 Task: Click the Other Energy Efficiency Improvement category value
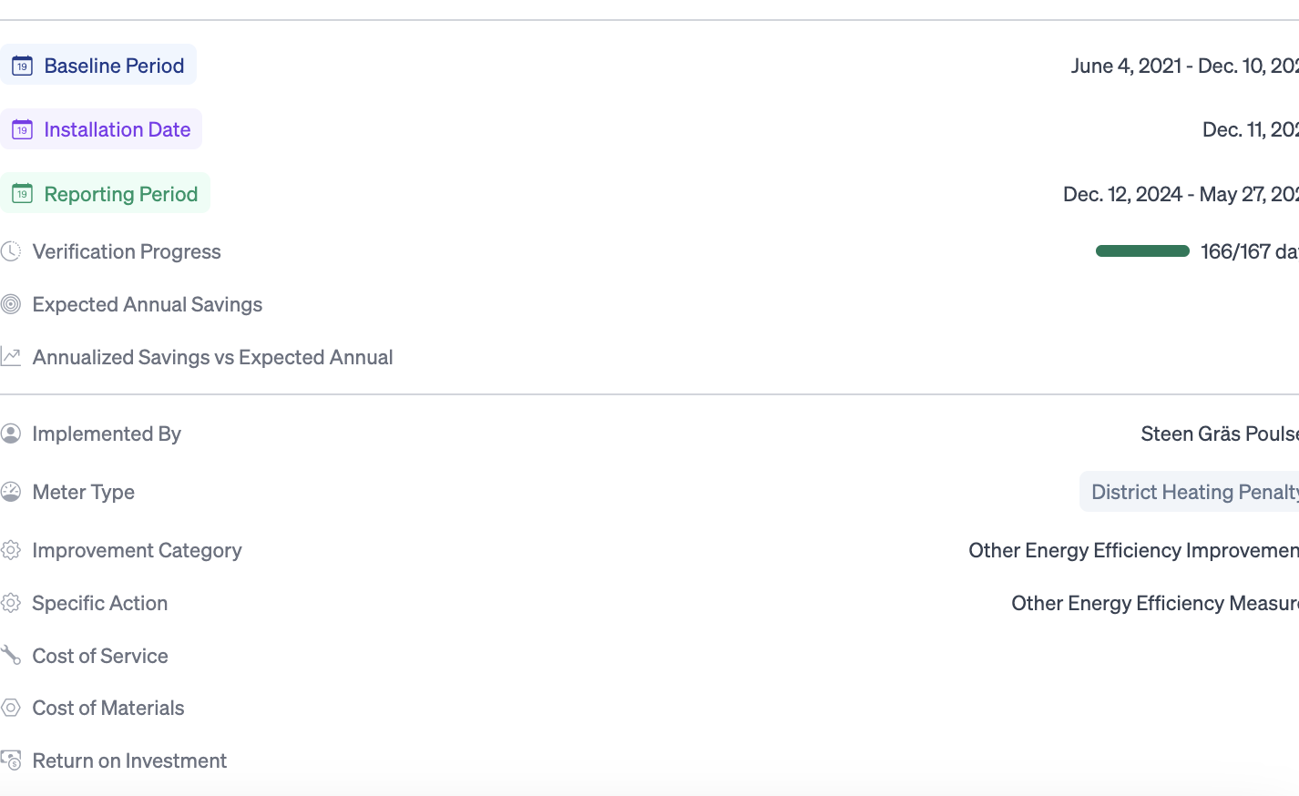pos(1133,550)
